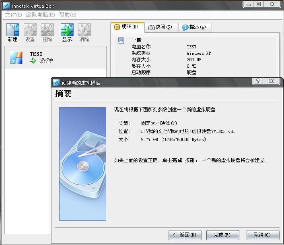The width and height of the screenshot is (284, 245).
Task: Open the 虚拟电脑(M) menu
Action: pos(40,15)
